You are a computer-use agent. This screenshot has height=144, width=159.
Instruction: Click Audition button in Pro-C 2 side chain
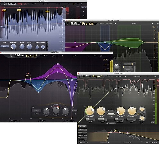82,130
